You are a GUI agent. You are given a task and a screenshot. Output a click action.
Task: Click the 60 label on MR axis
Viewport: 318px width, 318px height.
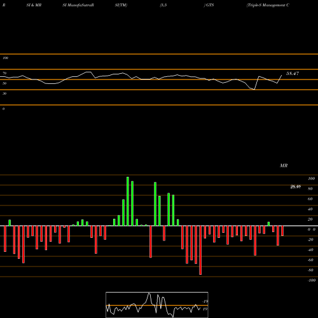310,199
